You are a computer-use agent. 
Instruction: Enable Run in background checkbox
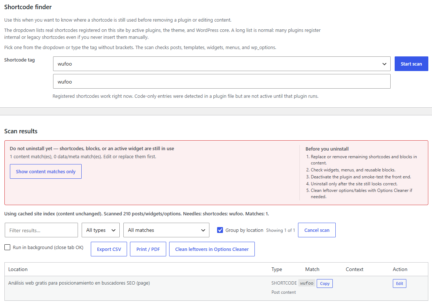(7, 247)
